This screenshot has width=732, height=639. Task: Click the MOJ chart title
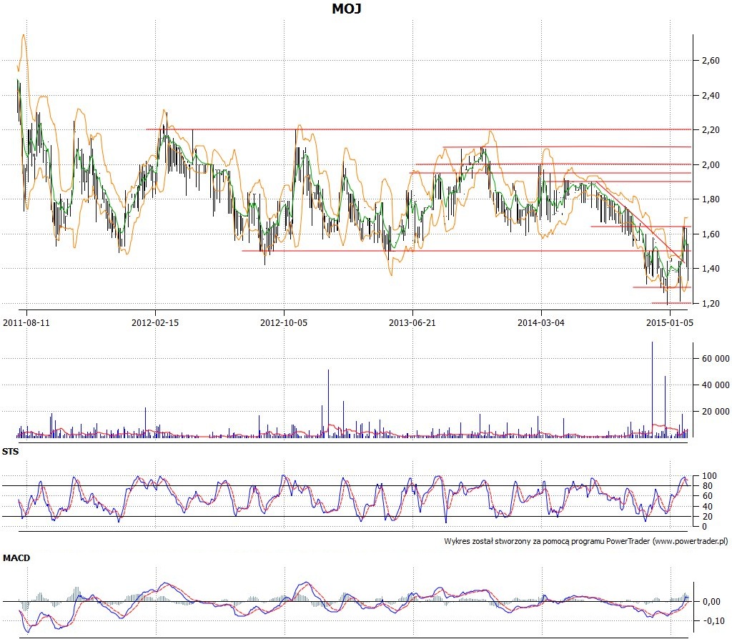point(347,9)
